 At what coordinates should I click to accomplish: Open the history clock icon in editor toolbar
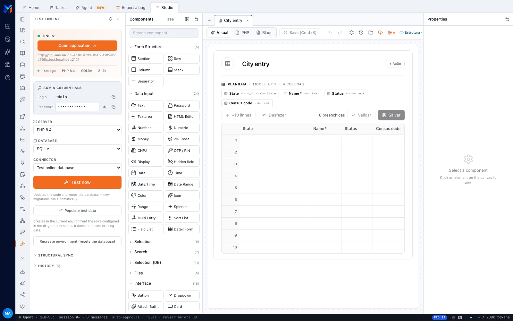coord(361,32)
